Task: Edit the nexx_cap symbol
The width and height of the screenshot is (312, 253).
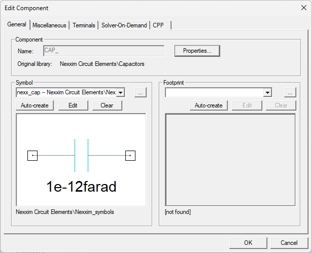Action: [73, 105]
